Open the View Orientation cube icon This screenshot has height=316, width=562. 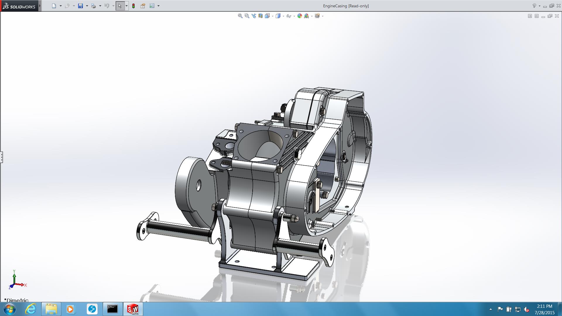click(267, 16)
